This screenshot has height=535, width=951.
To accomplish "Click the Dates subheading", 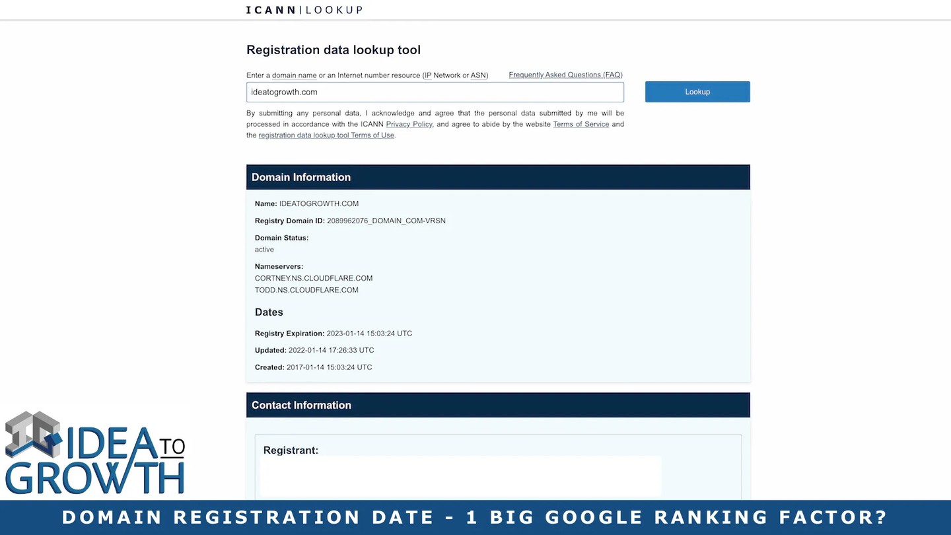I will (269, 312).
